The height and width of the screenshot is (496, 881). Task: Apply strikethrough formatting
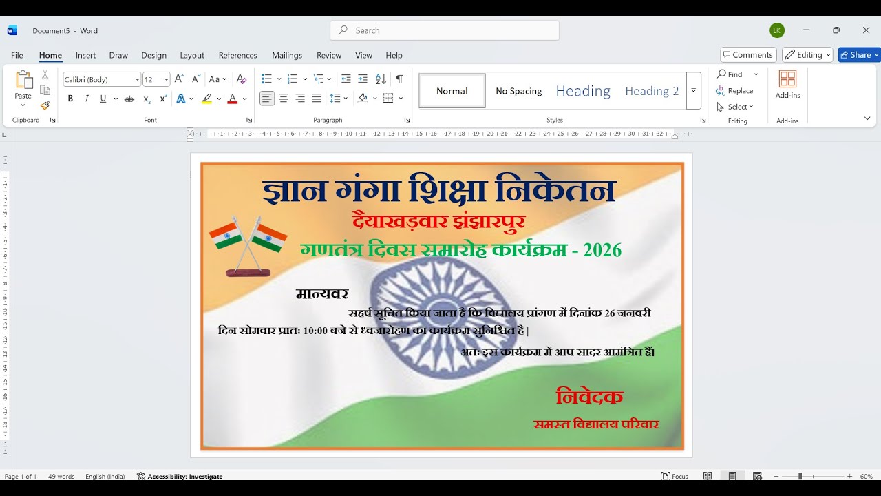(129, 99)
